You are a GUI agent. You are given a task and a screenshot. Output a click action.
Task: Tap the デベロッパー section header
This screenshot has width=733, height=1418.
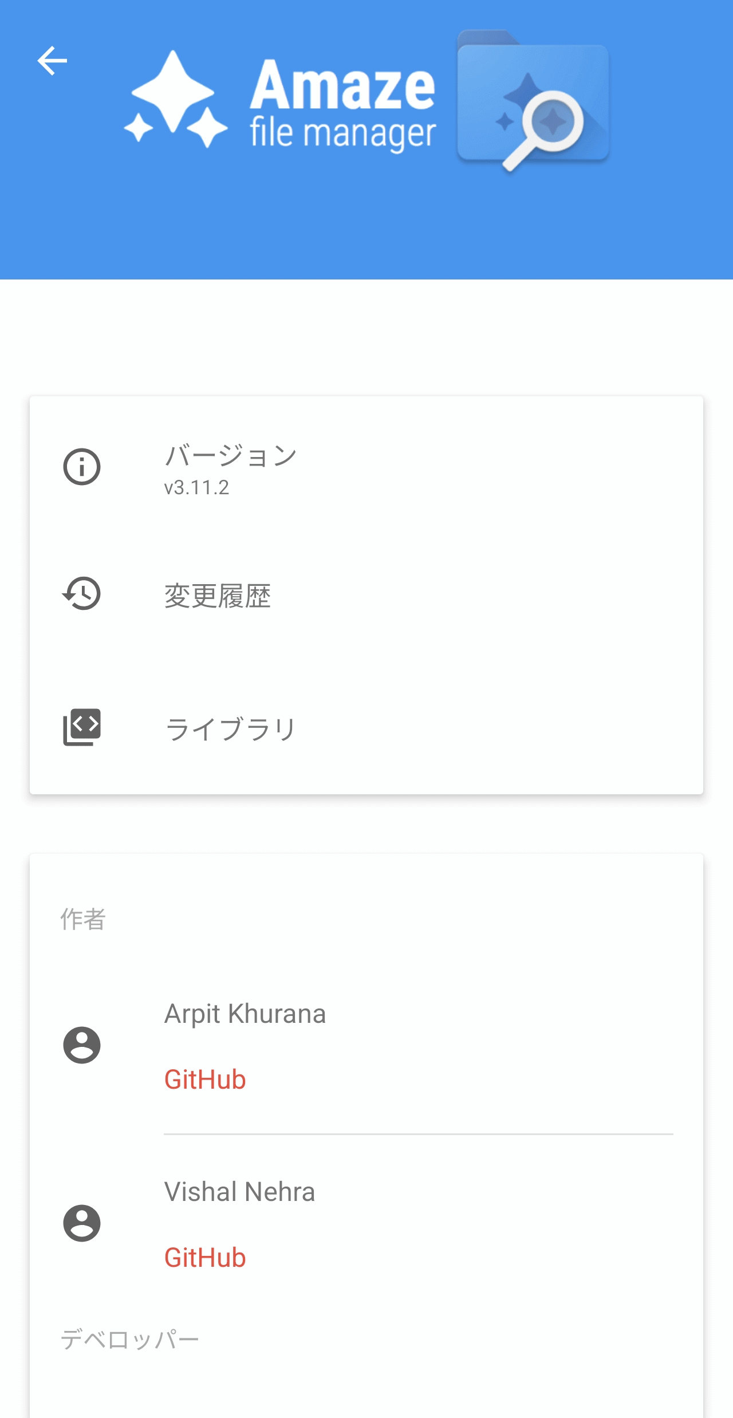coord(130,1340)
